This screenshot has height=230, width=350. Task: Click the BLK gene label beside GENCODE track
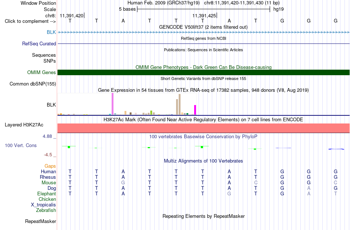[x=51, y=32]
